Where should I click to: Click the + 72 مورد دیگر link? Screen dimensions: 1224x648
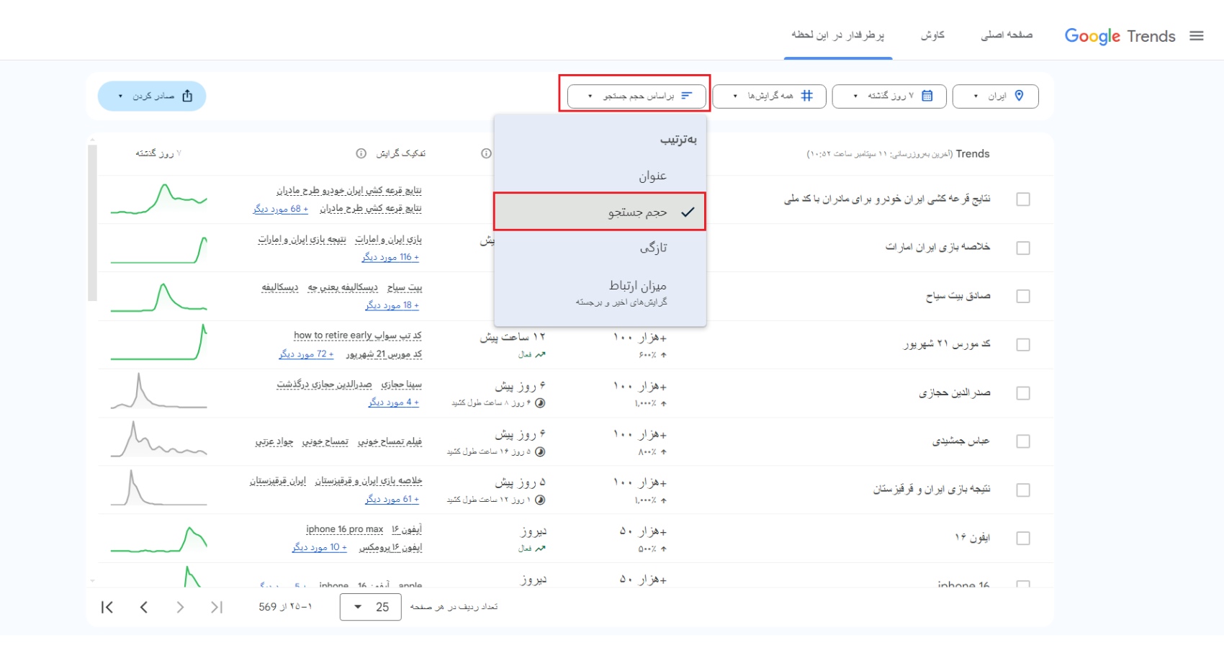pyautogui.click(x=306, y=354)
